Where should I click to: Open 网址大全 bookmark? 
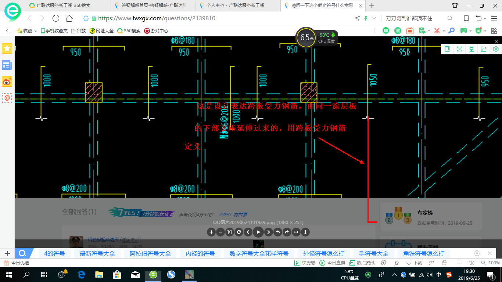[x=101, y=31]
